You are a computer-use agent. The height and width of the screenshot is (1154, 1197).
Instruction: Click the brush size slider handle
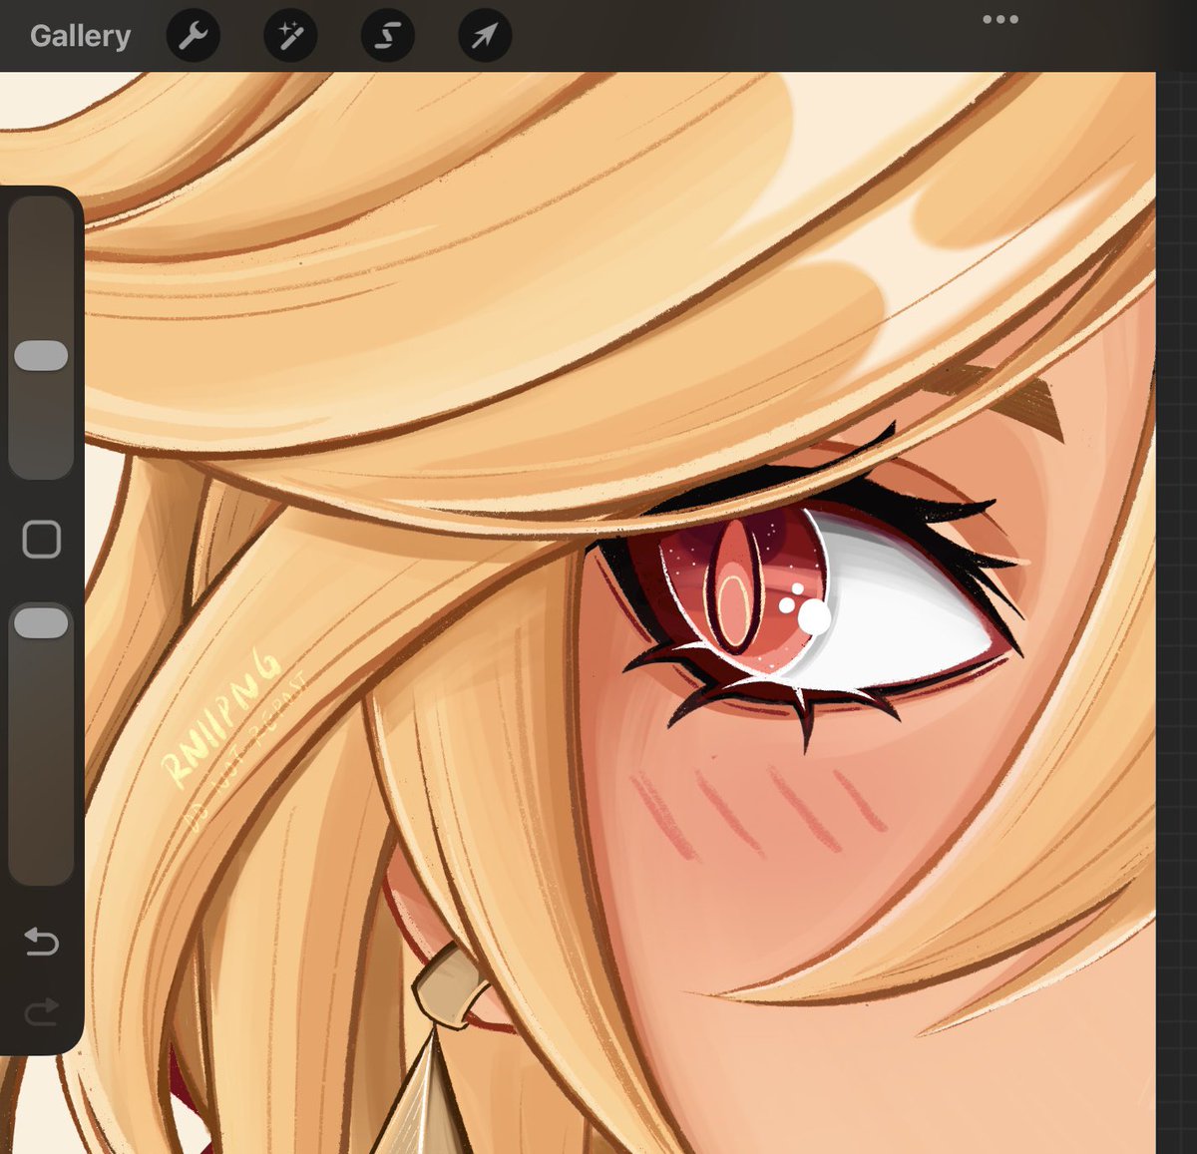[41, 356]
